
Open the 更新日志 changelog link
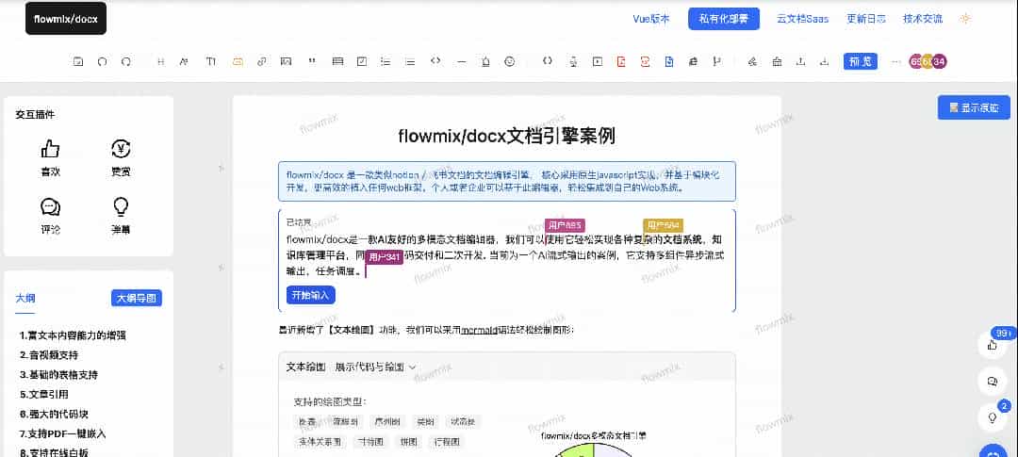coord(866,19)
